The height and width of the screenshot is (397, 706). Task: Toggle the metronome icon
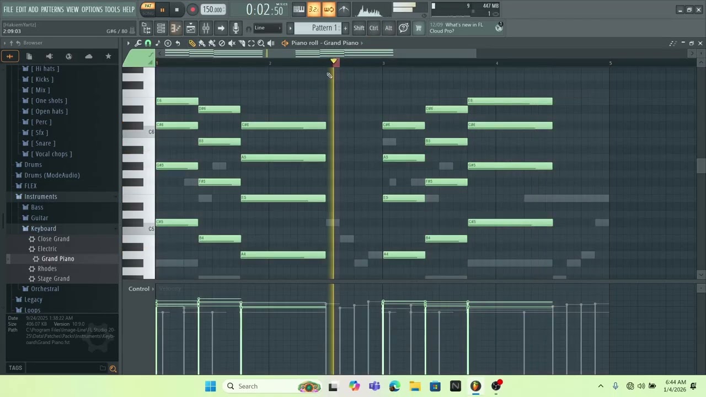344,9
